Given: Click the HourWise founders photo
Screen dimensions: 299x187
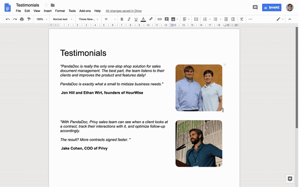Looking at the screenshot, I should 199,88.
